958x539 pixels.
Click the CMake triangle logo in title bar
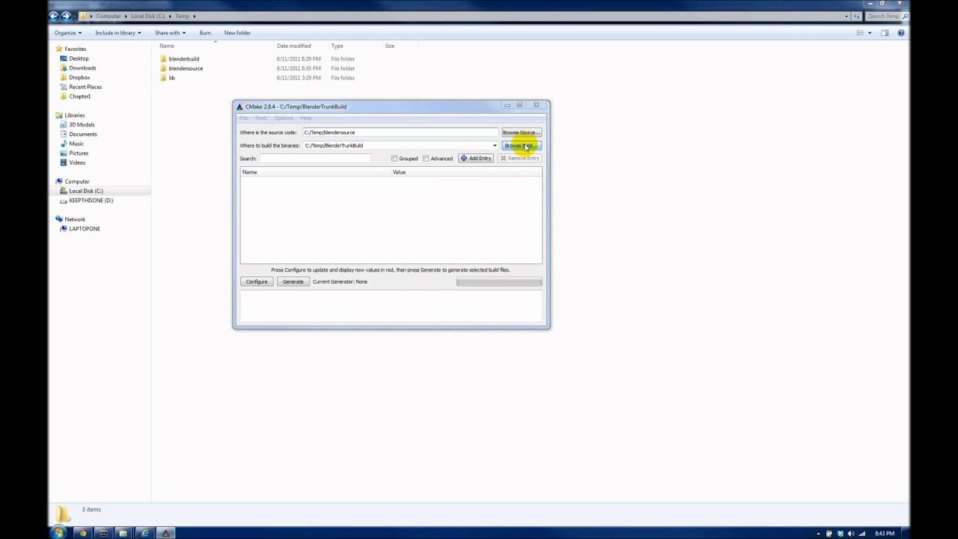[x=239, y=106]
